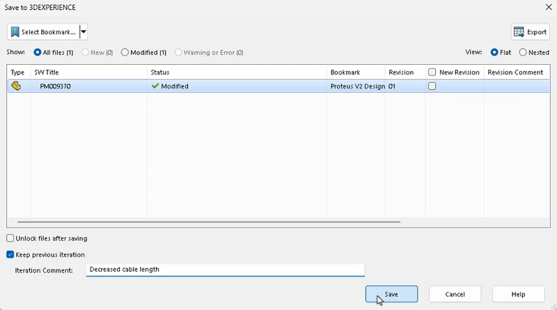
Task: Select the All files (1) filter
Action: pyautogui.click(x=54, y=52)
